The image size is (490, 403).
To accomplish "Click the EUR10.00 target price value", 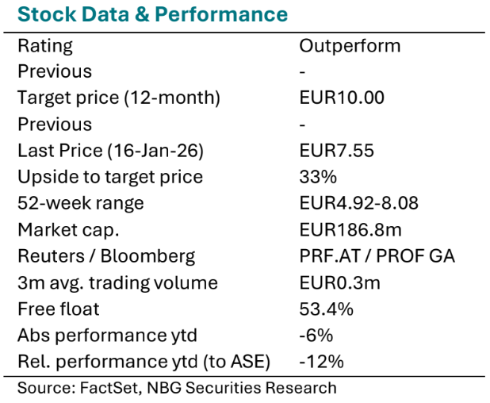I will [x=342, y=98].
